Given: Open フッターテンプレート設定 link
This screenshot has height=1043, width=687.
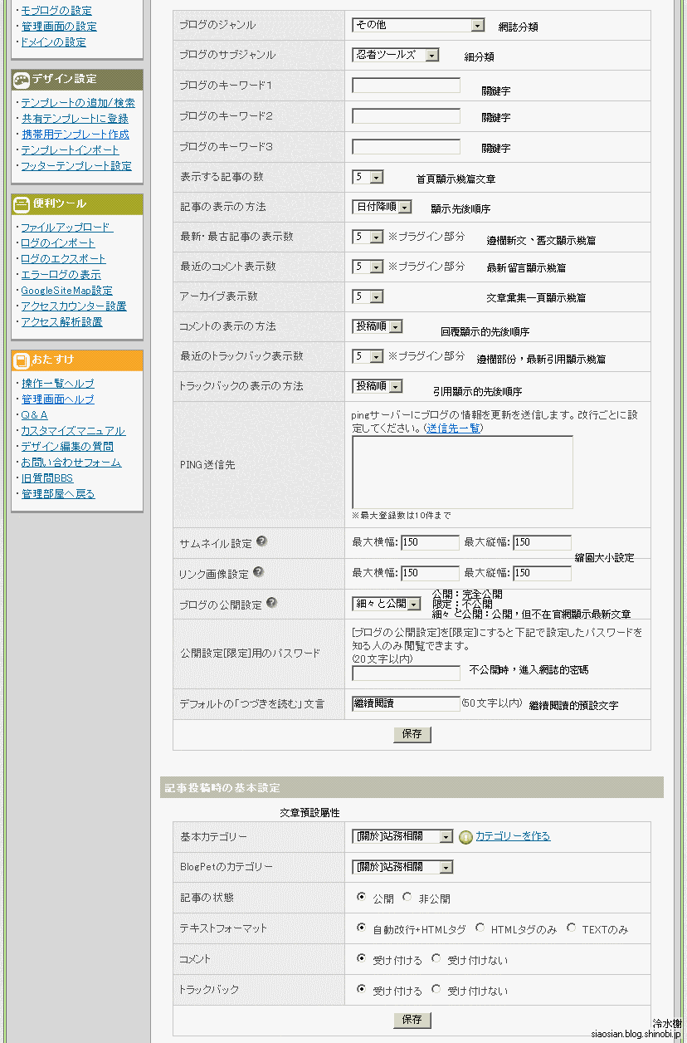Looking at the screenshot, I should 76,166.
